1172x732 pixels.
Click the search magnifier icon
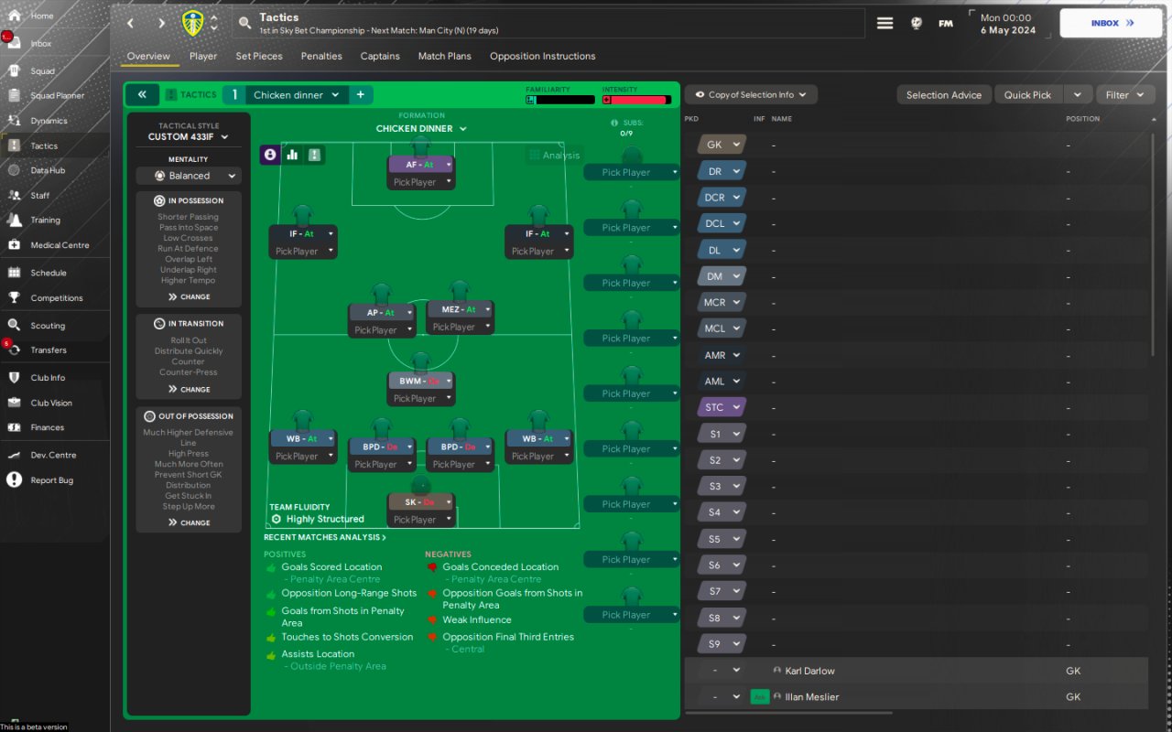click(244, 23)
